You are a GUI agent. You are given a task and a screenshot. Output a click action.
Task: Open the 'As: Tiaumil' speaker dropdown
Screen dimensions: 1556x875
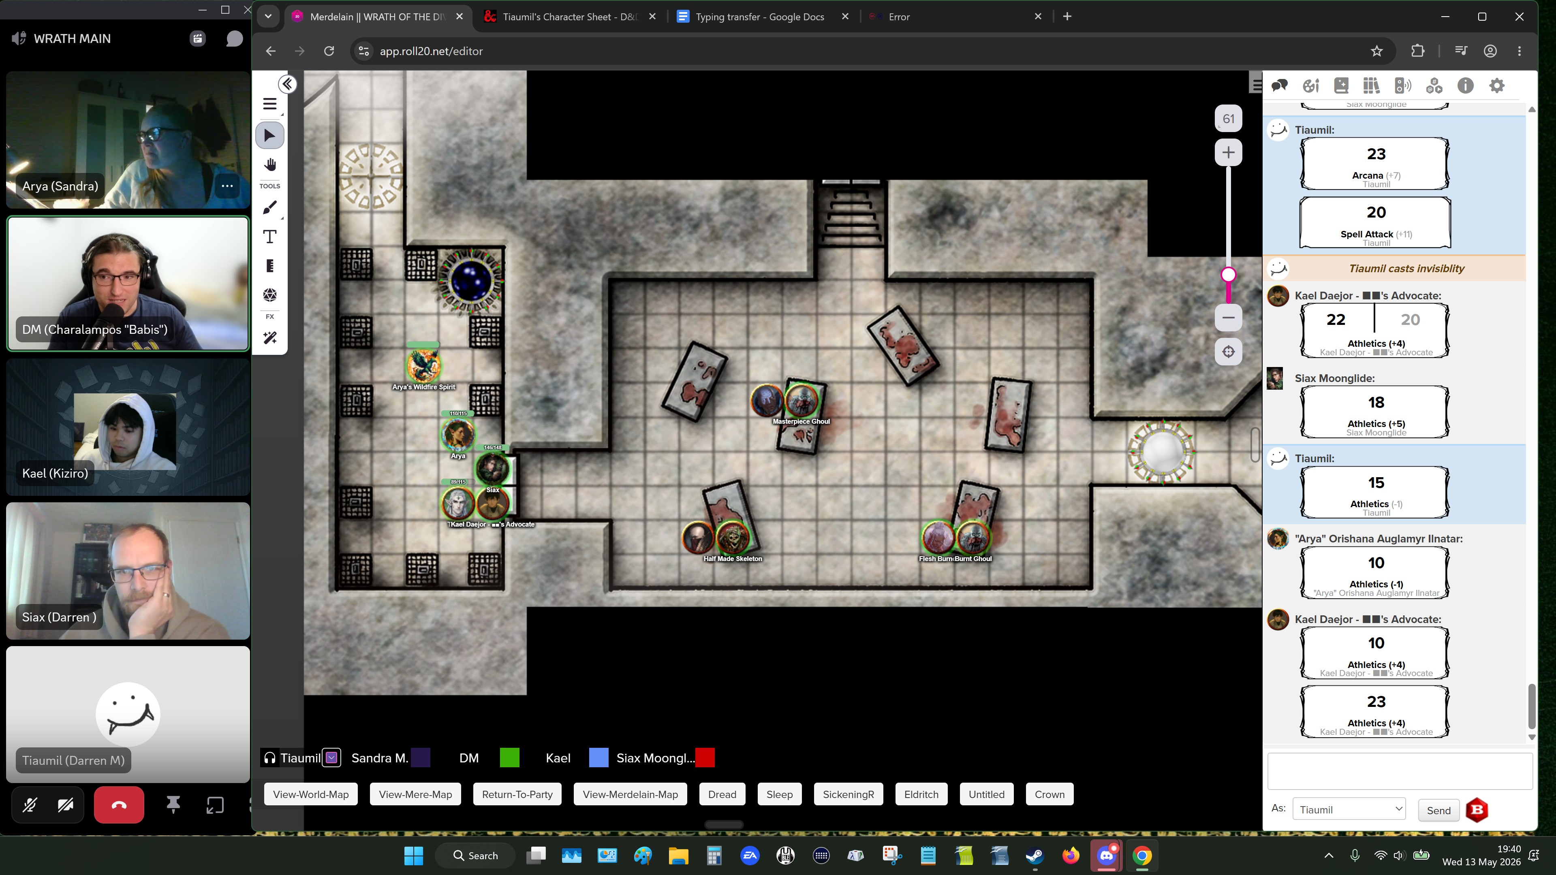click(1349, 810)
